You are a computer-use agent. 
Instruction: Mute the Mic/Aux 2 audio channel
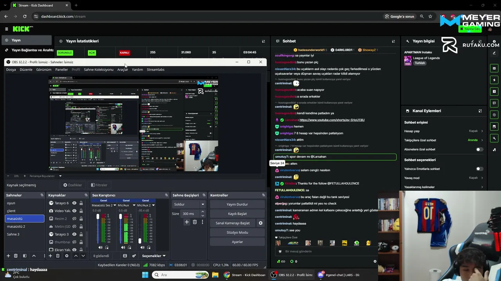[142, 247]
